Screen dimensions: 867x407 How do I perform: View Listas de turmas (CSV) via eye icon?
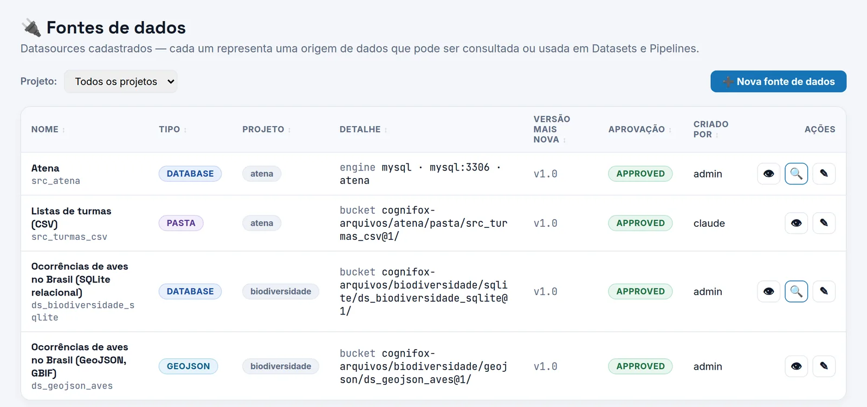coord(796,223)
